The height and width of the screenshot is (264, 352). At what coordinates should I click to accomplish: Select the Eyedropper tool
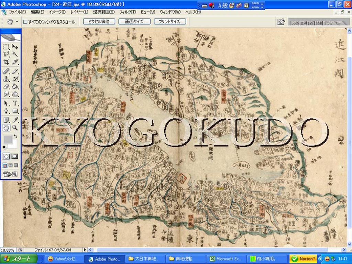point(15,120)
